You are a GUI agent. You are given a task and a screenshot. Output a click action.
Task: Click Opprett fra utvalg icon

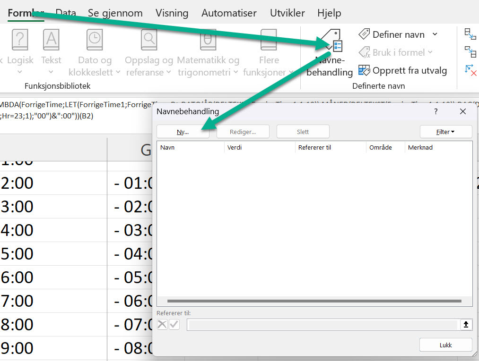coord(364,71)
